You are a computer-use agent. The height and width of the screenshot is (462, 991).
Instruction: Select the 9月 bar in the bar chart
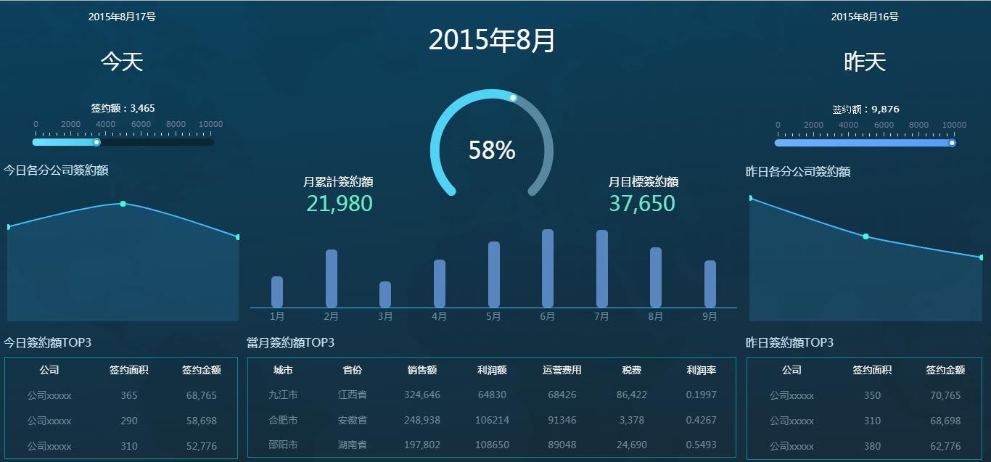710,284
